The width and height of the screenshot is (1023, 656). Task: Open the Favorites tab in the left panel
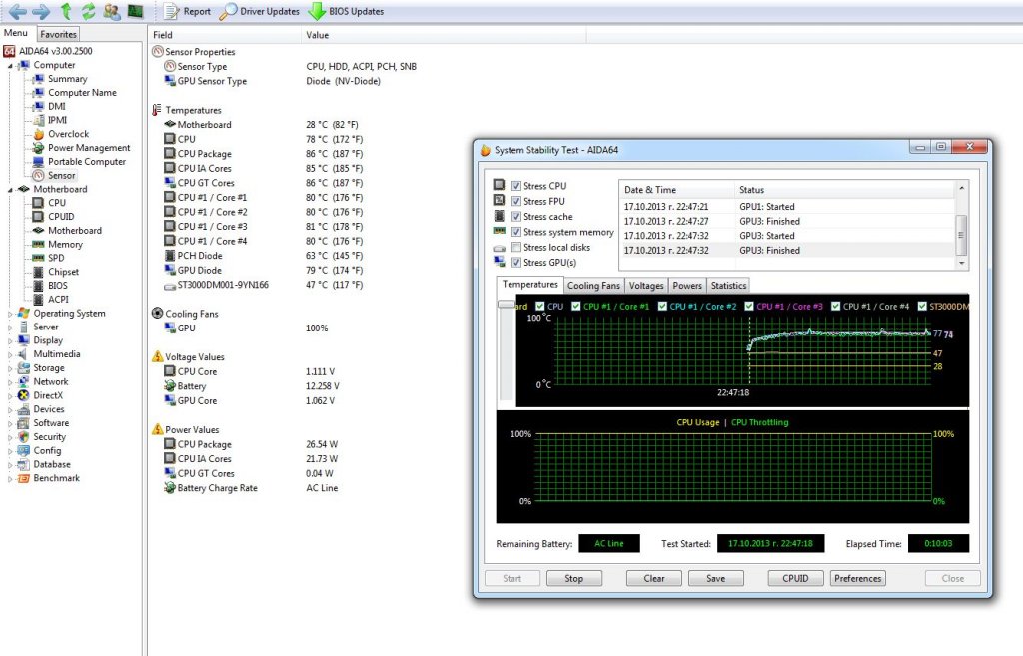tap(58, 34)
